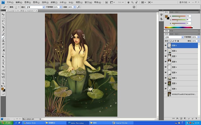Select the Type (T) tool
This screenshot has width=201, height=125.
pyautogui.click(x=3, y=63)
